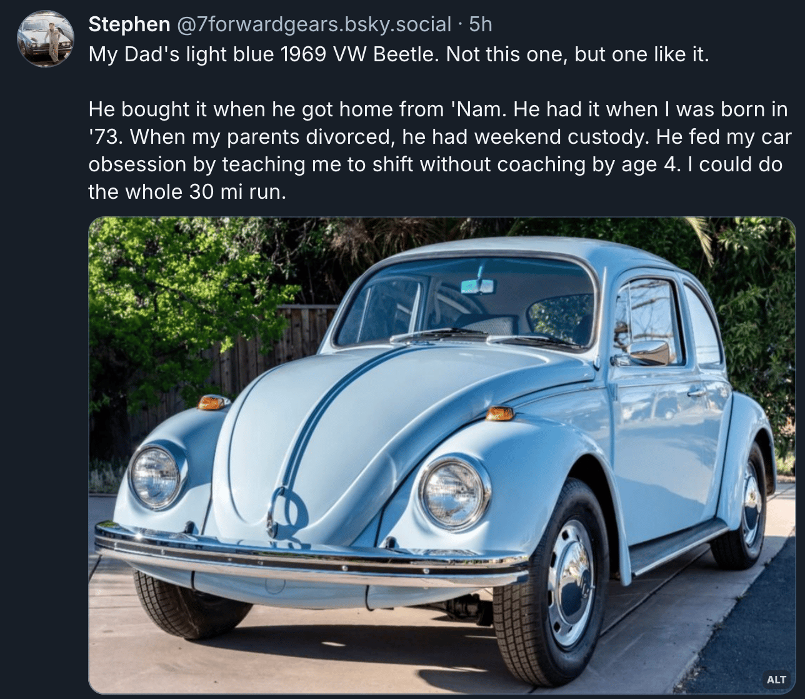The width and height of the screenshot is (805, 699).
Task: Click the front wheel chrome hubcap
Action: pos(570,583)
